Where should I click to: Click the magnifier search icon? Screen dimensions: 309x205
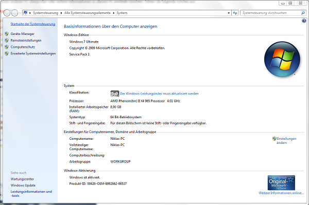303,13
